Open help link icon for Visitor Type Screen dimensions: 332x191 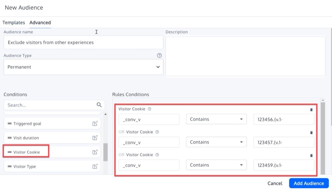(x=95, y=166)
